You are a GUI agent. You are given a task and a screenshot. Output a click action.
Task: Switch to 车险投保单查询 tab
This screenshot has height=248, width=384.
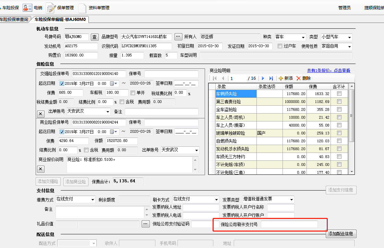(14, 19)
